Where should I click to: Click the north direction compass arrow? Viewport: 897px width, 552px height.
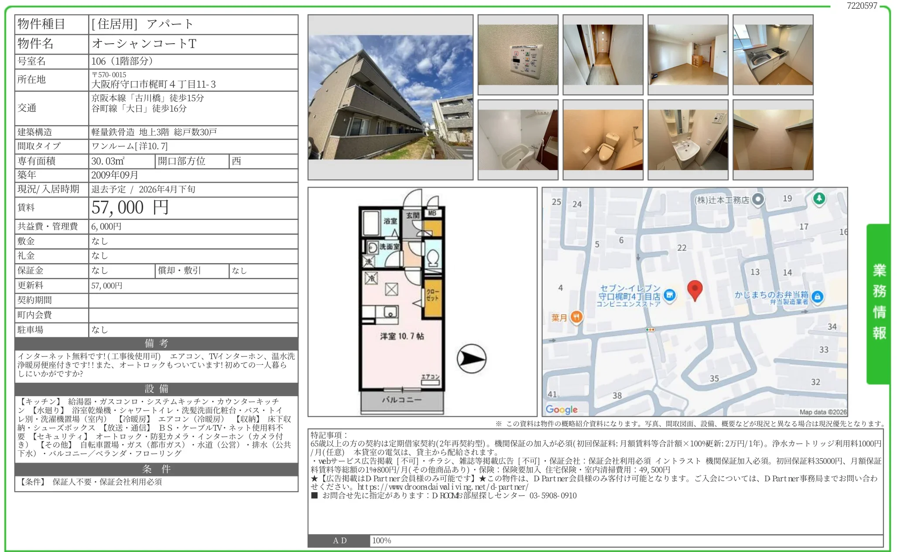pyautogui.click(x=471, y=359)
